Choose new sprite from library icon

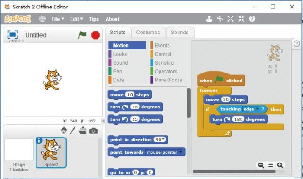point(64,130)
